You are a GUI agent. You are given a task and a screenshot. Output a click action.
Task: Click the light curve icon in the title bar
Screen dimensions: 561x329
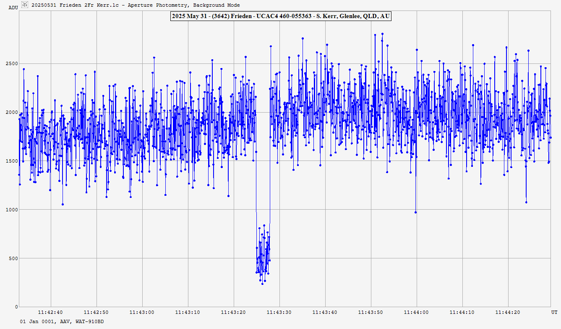click(x=25, y=5)
